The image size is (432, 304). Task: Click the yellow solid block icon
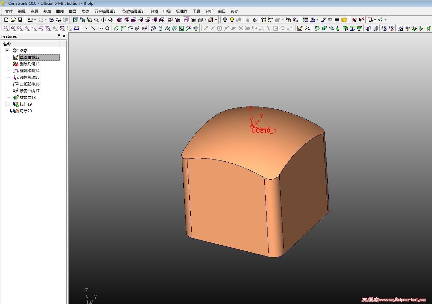coord(344,20)
